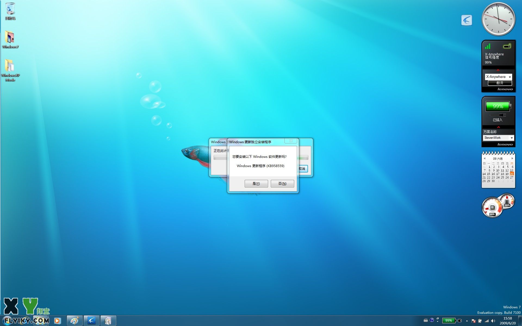Click the taskbar clock showing 15:58
The width and height of the screenshot is (522, 326).
508,321
